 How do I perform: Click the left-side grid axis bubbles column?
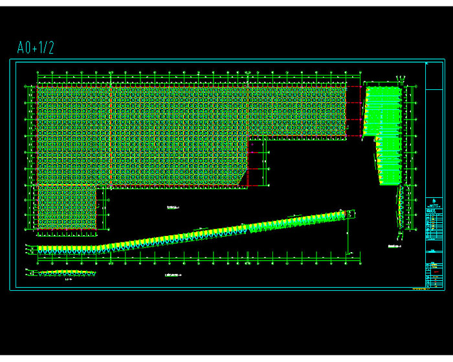coord(27,155)
